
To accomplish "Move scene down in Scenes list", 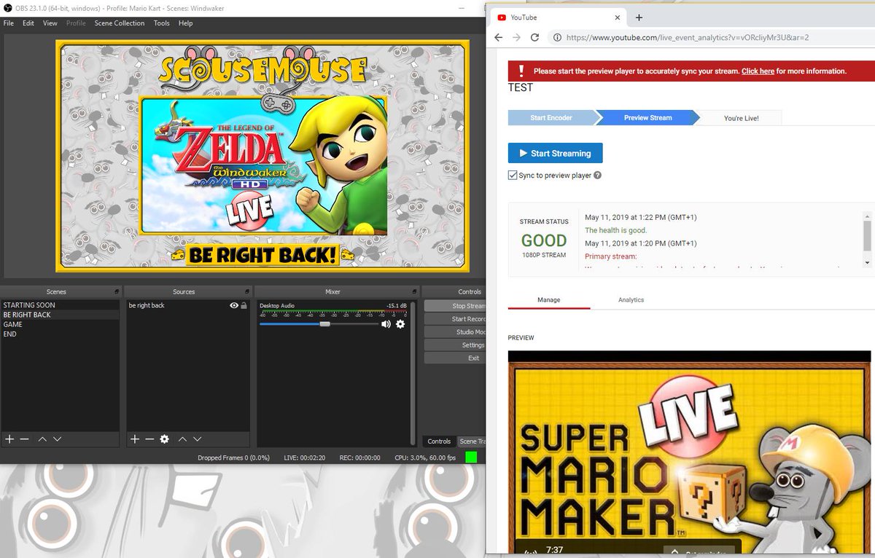I will point(57,439).
